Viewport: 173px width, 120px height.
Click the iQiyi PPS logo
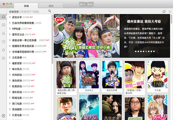coord(86,4)
